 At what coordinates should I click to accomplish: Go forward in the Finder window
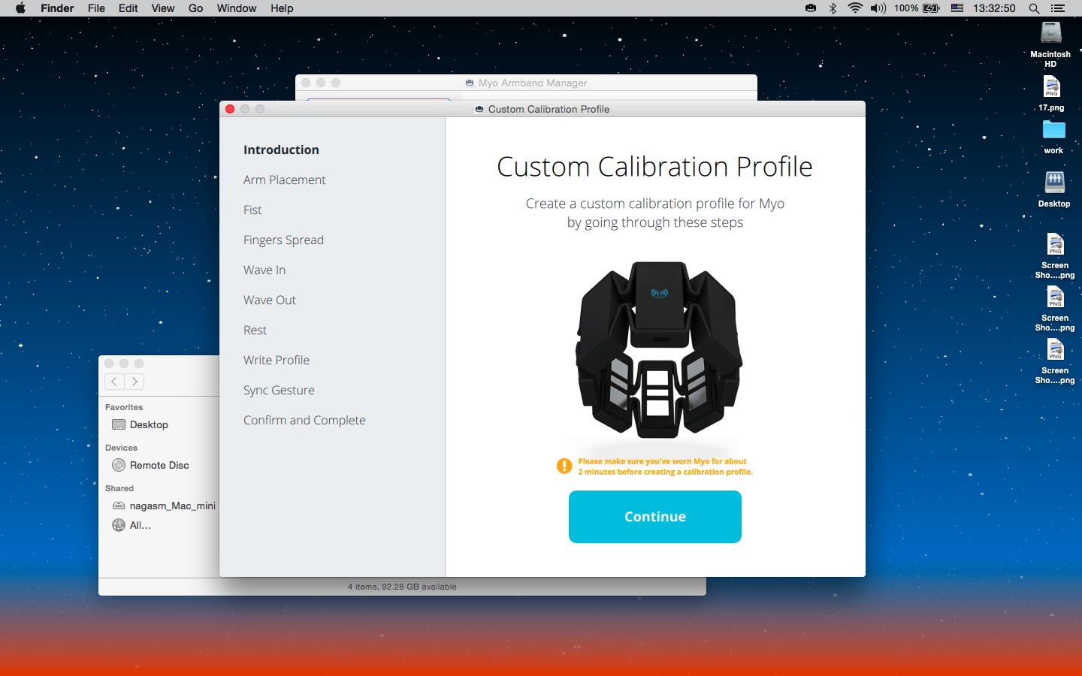pos(134,382)
